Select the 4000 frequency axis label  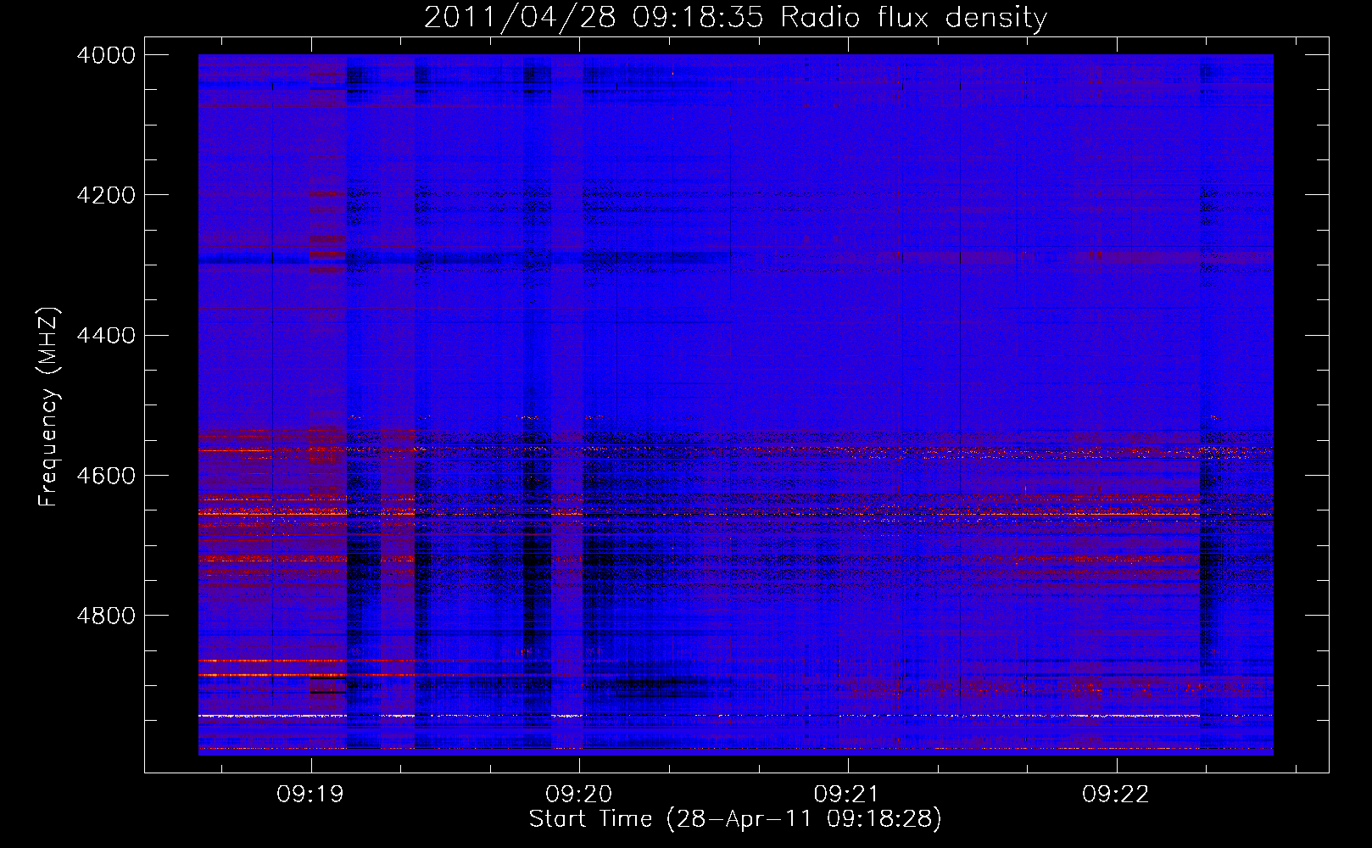tap(106, 55)
